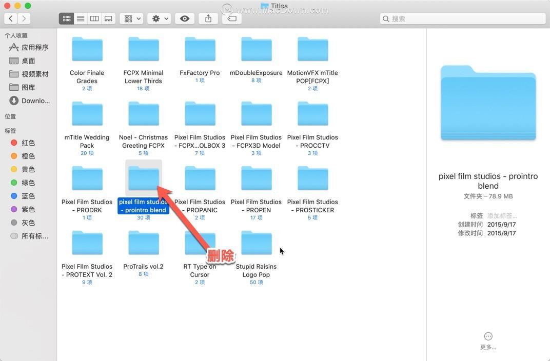Go back with the left chevron button

click(11, 18)
